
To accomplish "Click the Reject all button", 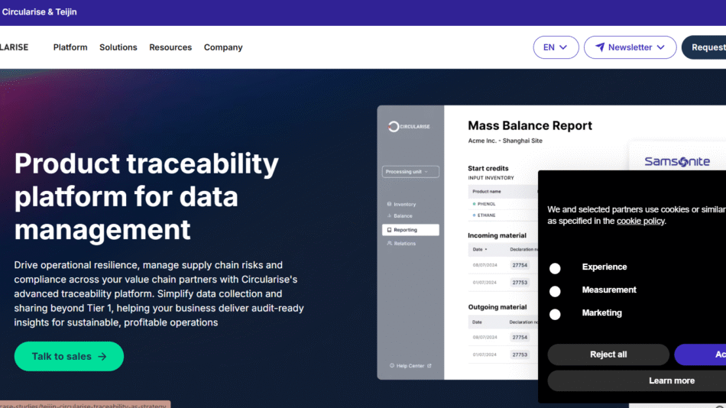I will pos(608,355).
